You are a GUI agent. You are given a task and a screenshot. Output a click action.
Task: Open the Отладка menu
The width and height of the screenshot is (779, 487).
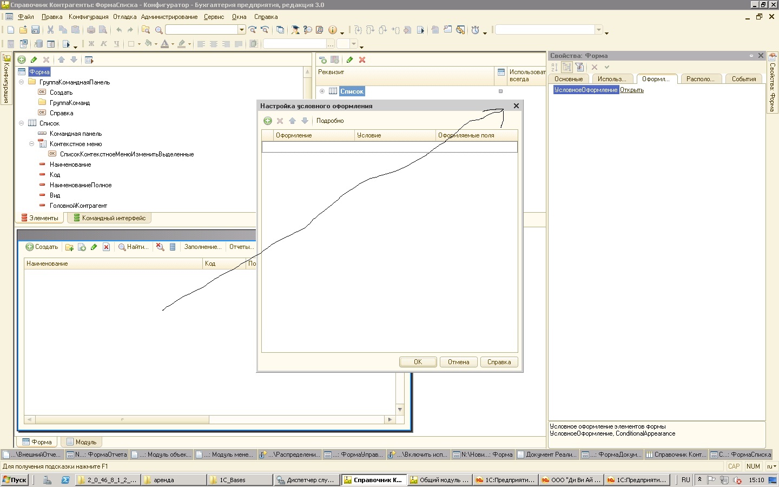(x=124, y=17)
